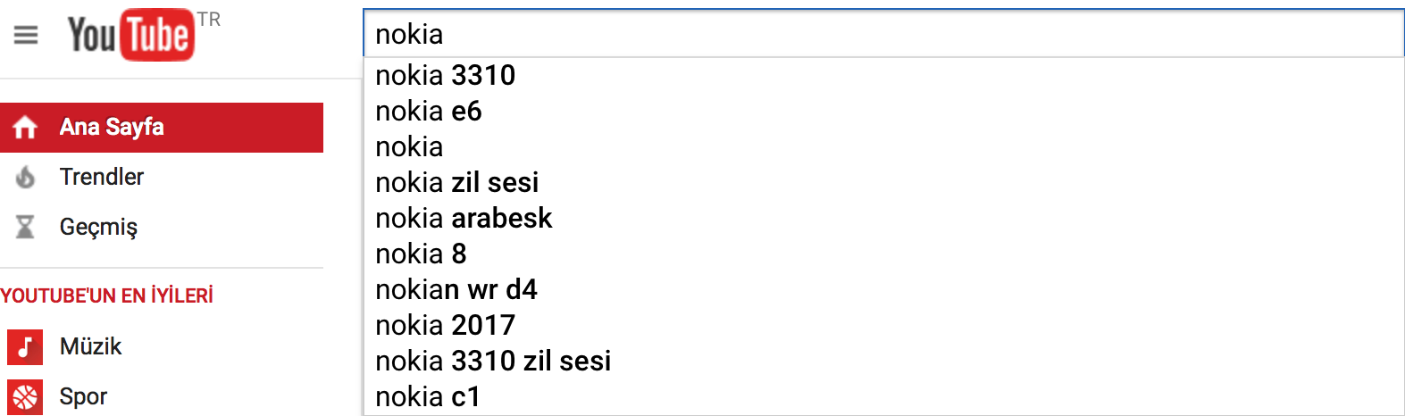Choose the "nokia 3310 zil sesi" suggestion
This screenshot has width=1405, height=416.
pyautogui.click(x=493, y=361)
